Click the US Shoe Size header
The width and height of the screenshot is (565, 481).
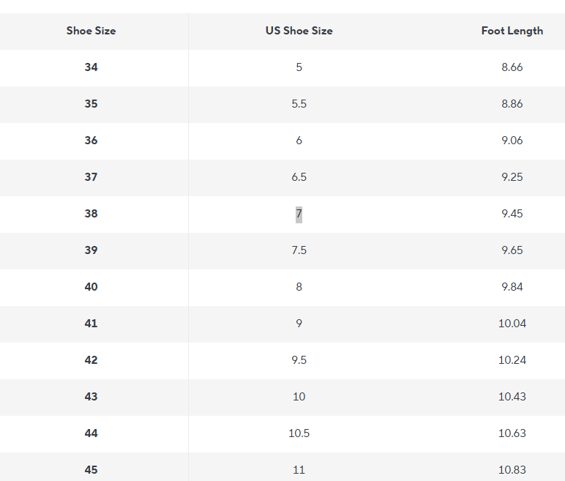[x=299, y=31]
